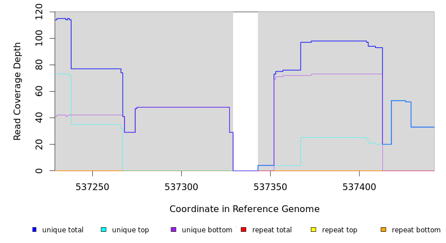Click the 537400 x-axis tick label

point(359,186)
